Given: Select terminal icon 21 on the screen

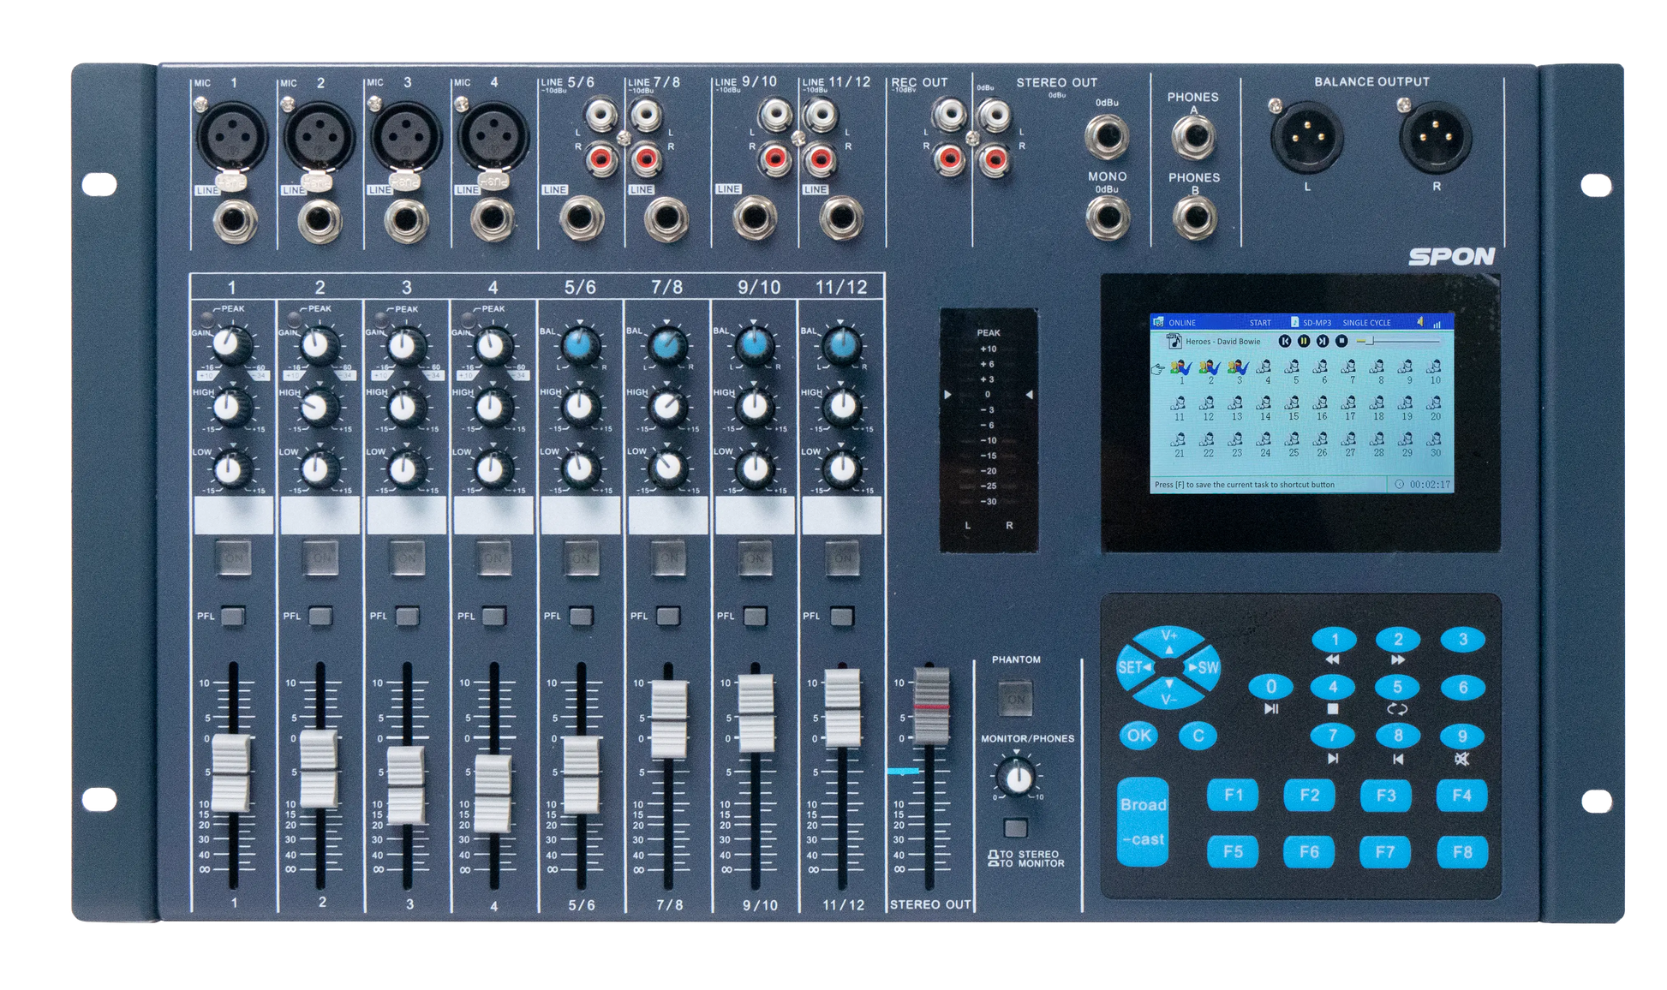Looking at the screenshot, I should pos(1180,439).
